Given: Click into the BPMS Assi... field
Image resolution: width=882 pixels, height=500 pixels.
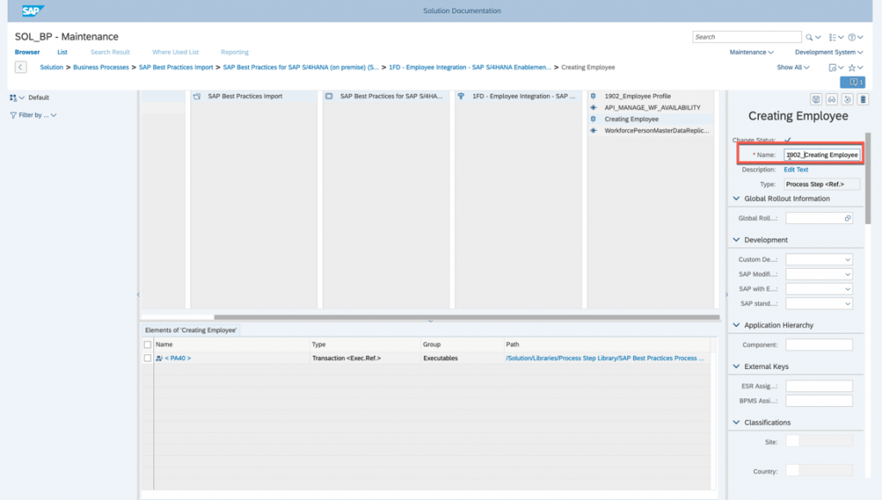Looking at the screenshot, I should (x=819, y=401).
